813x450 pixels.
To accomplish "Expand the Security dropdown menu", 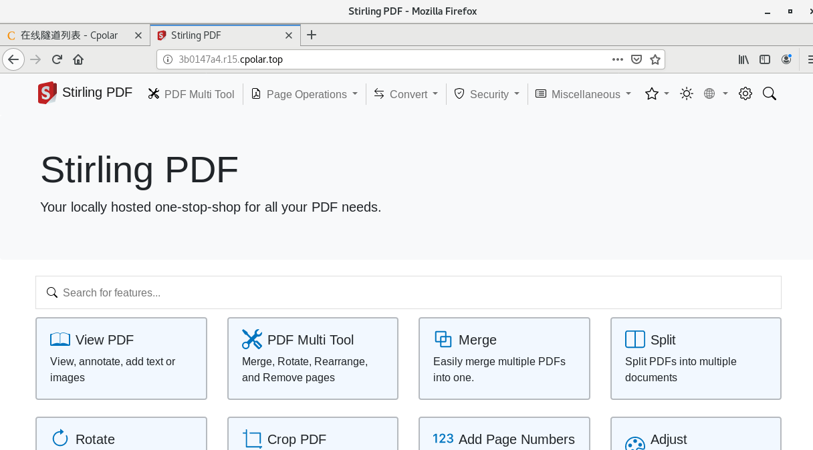I will pos(487,94).
